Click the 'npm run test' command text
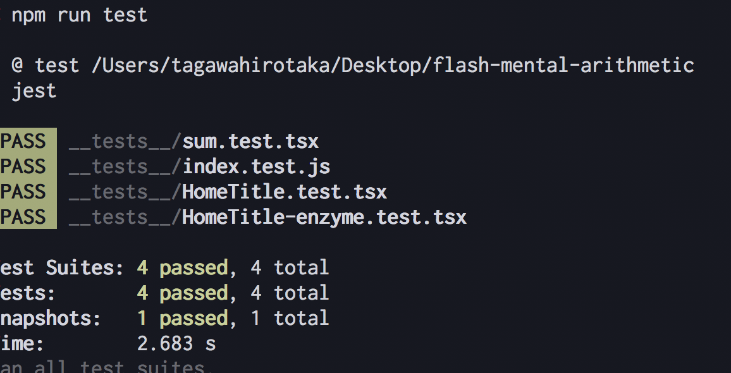Viewport: 731px width, 373px height. (x=79, y=15)
